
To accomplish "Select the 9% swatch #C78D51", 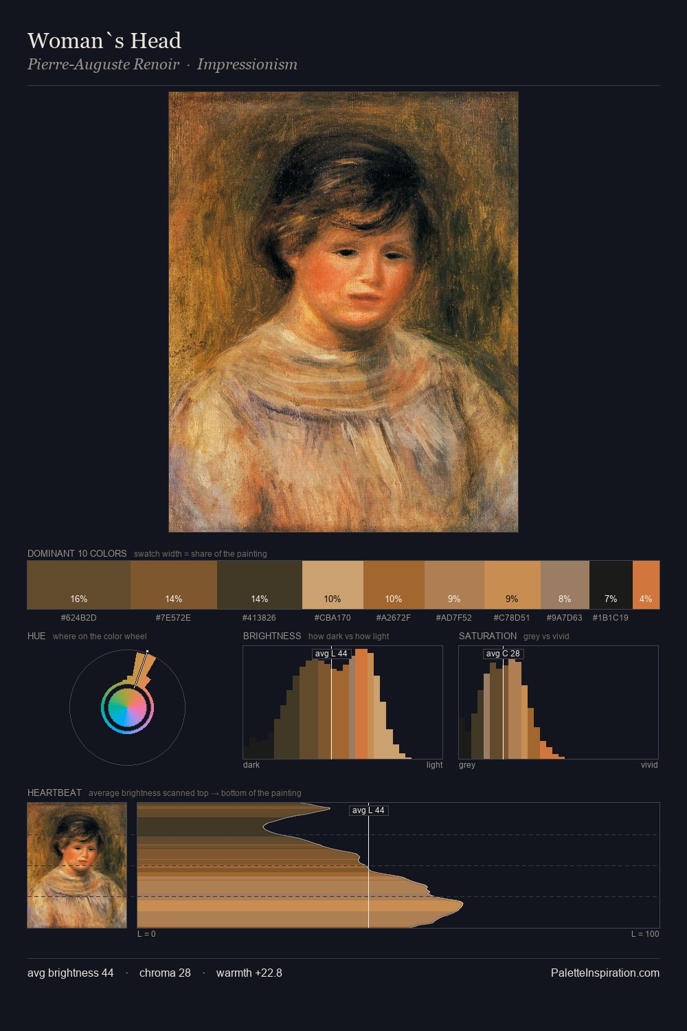I will coord(513,585).
